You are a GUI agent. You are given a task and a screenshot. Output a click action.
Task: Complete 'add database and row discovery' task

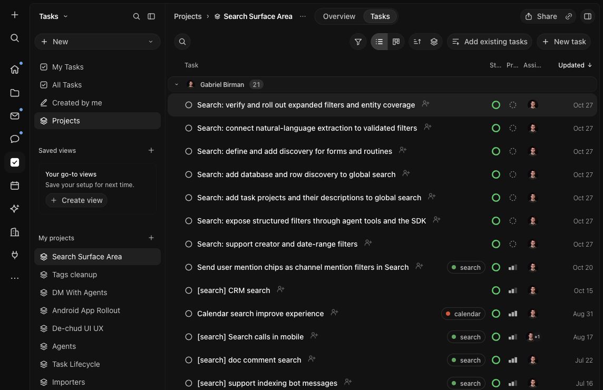(189, 174)
